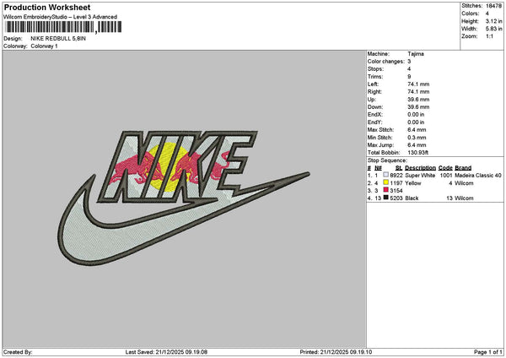The height and width of the screenshot is (358, 506).
Task: Click the 'Super White' description
Action: [420, 176]
